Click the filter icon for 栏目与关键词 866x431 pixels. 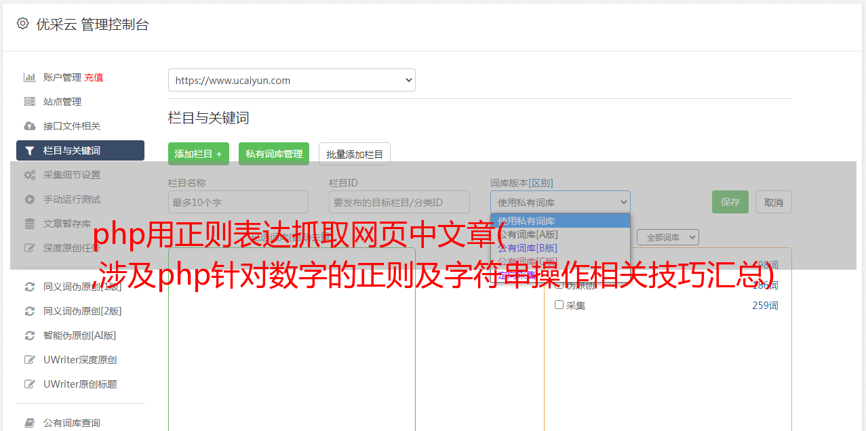click(x=29, y=150)
